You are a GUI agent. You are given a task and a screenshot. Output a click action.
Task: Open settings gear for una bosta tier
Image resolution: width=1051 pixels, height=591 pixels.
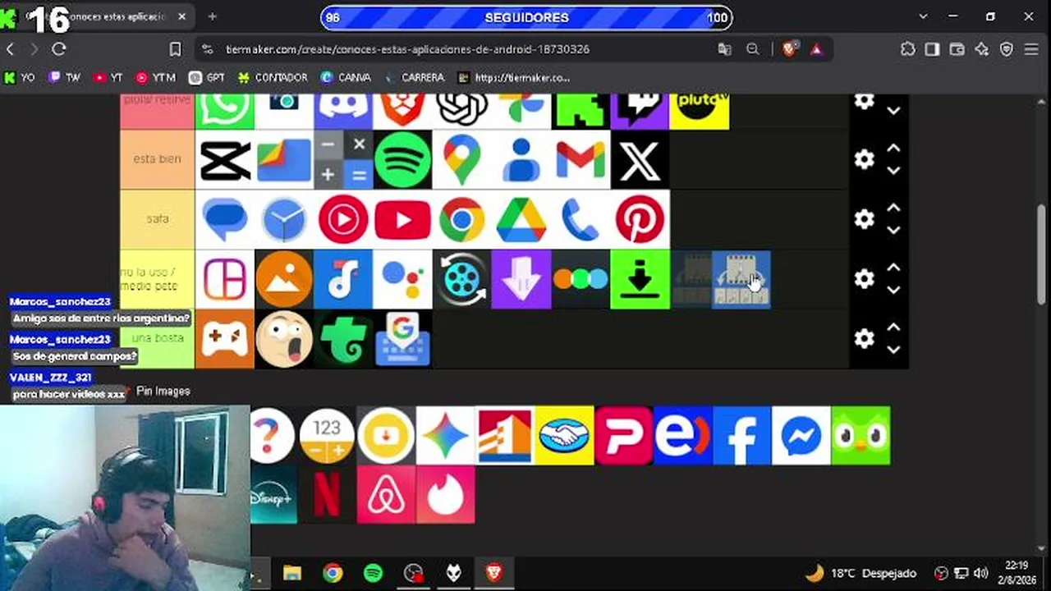[x=864, y=338]
